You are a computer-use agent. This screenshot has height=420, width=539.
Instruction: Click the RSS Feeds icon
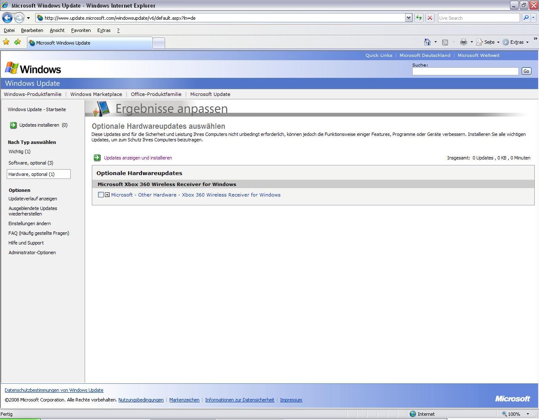(x=445, y=42)
